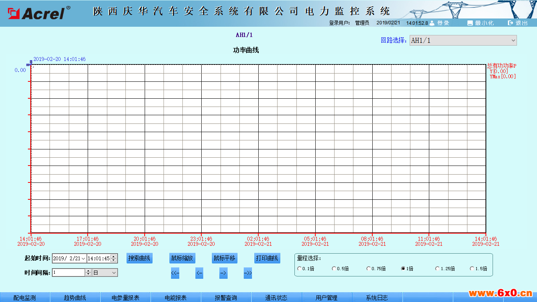The width and height of the screenshot is (537, 302).
Task: Click the 搜索曲线 button
Action: [140, 258]
